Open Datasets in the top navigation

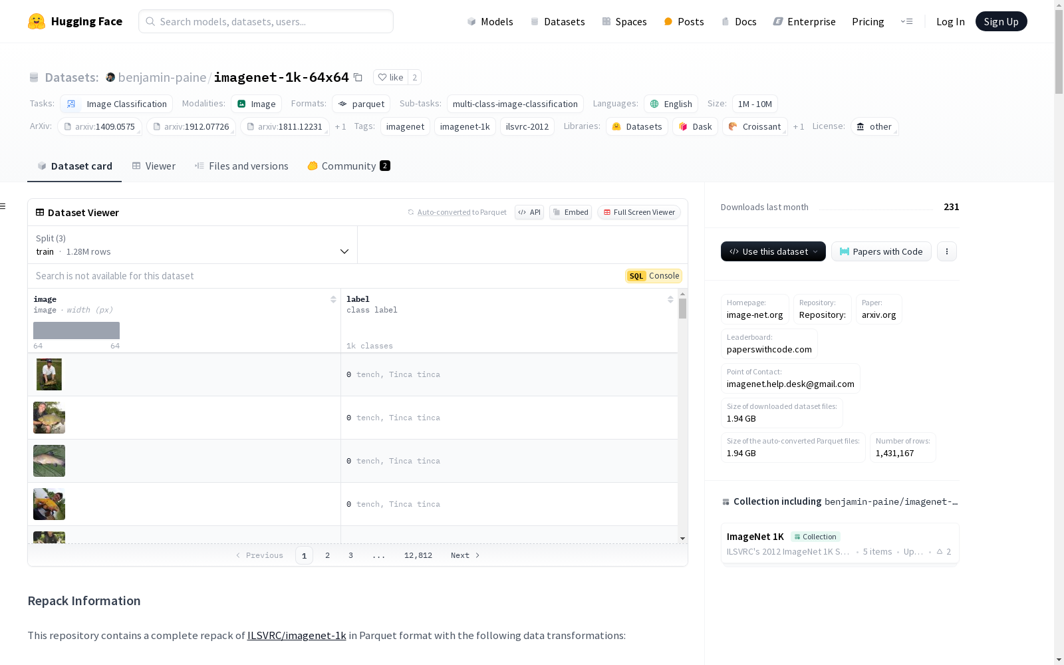[557, 21]
